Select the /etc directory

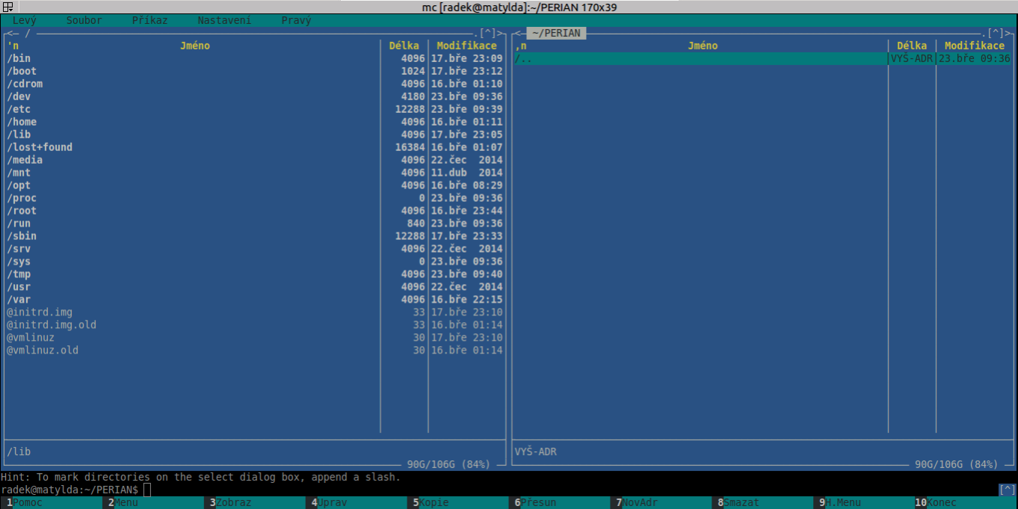pos(19,109)
